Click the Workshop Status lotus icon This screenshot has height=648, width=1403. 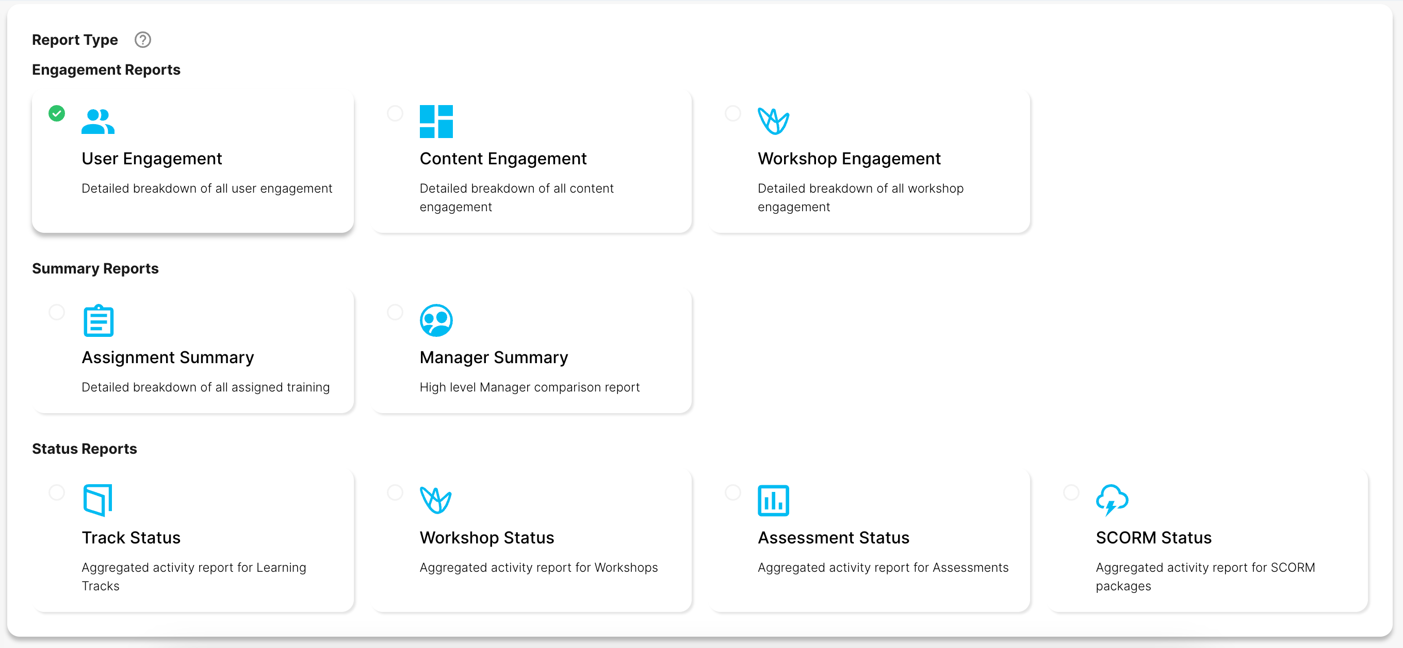coord(436,500)
